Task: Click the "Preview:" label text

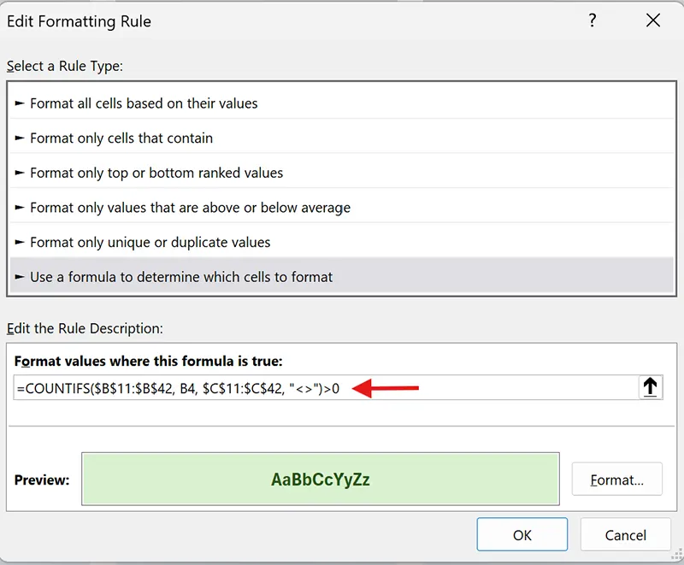Action: 42,480
